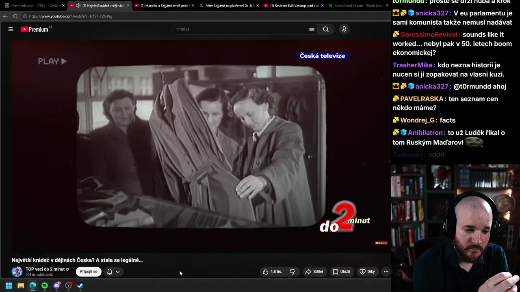520x292 pixels.
Task: Open the YouTube hamburger guide menu
Action: [11, 29]
